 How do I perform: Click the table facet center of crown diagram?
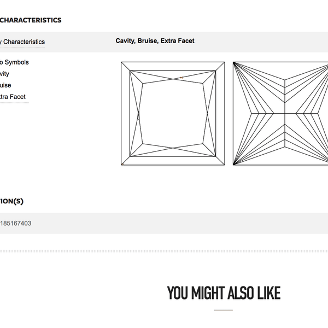pyautogui.click(x=173, y=113)
